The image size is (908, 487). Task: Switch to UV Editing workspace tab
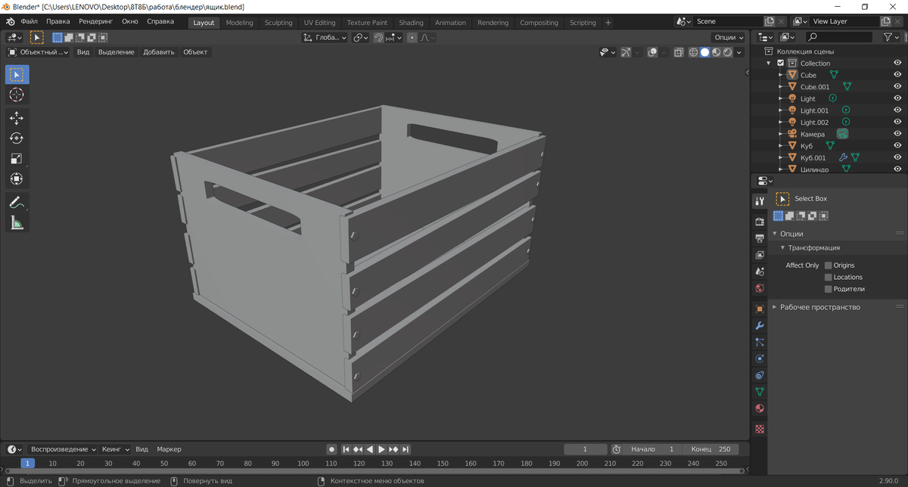coord(319,23)
